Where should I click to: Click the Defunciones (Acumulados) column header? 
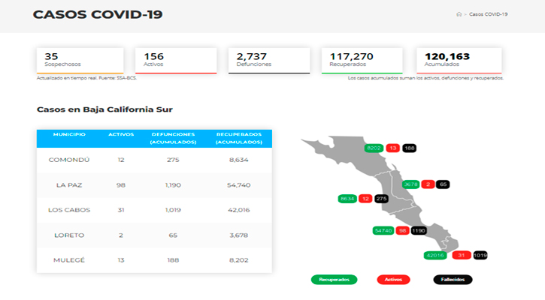173,138
